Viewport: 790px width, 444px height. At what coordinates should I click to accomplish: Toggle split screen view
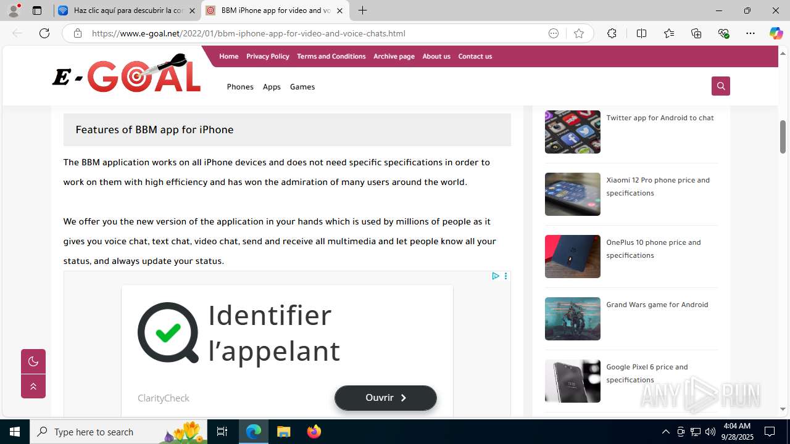click(641, 33)
